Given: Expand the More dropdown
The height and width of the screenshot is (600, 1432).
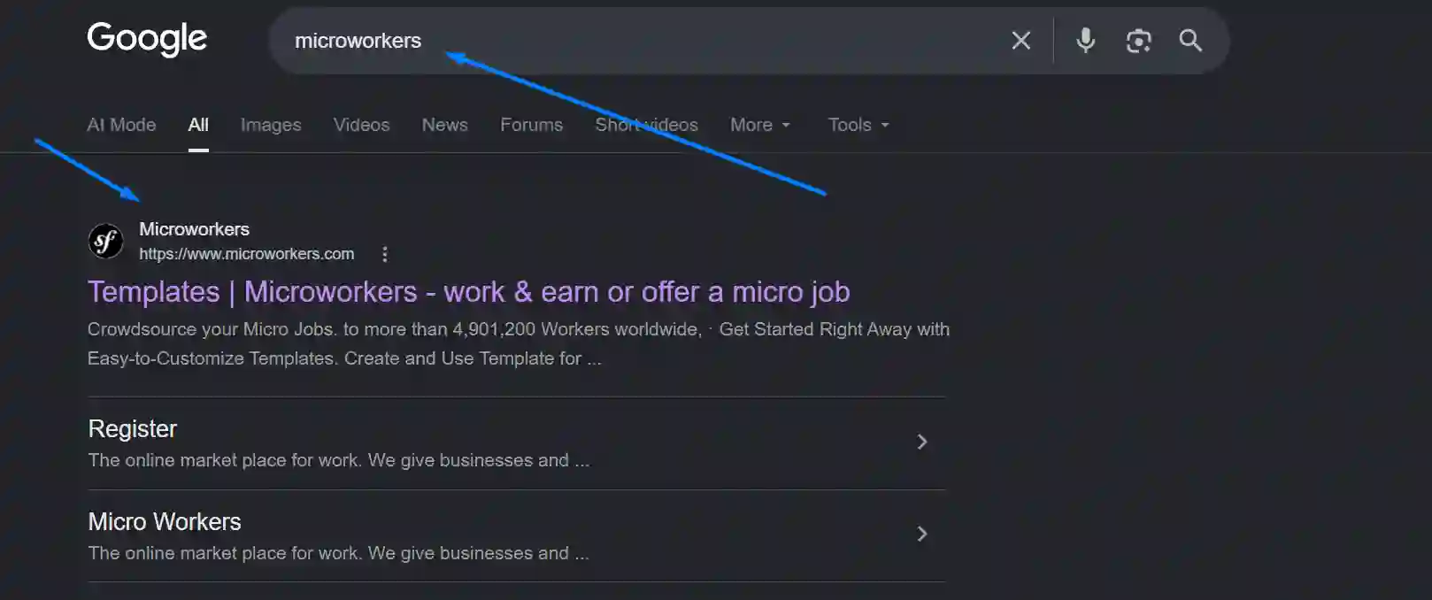Looking at the screenshot, I should pos(760,125).
